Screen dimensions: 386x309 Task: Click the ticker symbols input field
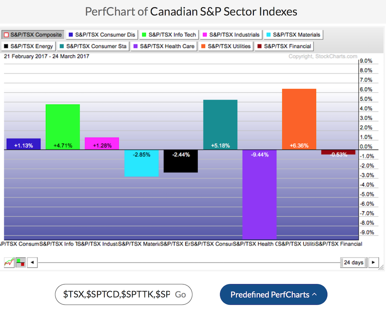[116, 295]
